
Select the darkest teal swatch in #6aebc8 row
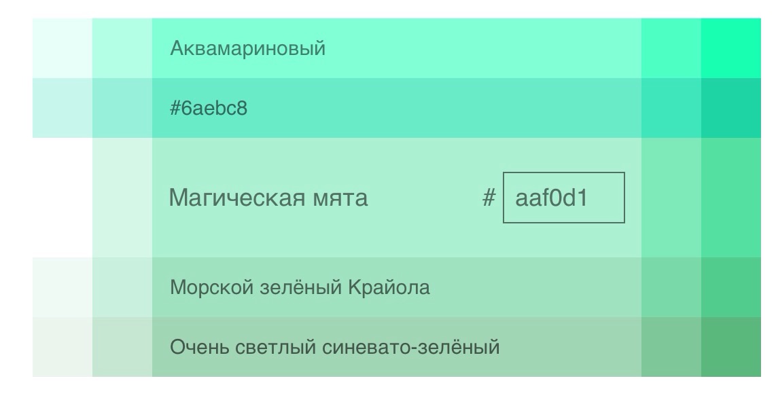point(731,108)
